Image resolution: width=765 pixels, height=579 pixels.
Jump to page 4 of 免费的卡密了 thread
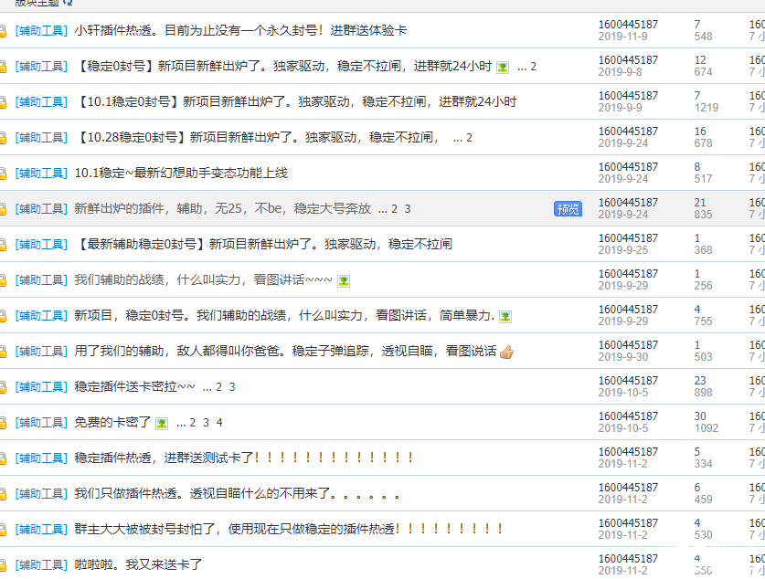219,423
